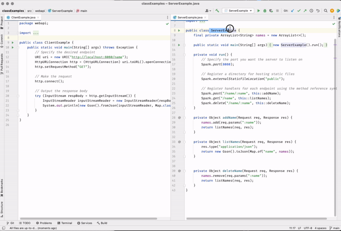Switch Git branch via the main indicator

coord(335,228)
